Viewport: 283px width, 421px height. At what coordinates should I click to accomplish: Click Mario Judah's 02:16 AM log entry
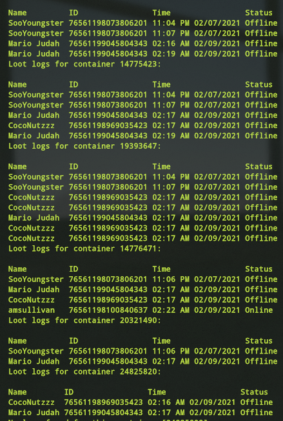(x=142, y=44)
